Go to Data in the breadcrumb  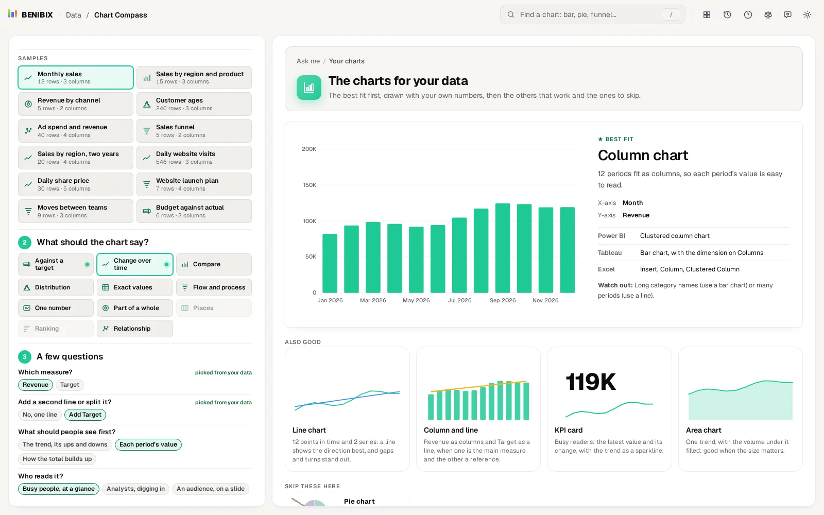pos(74,15)
